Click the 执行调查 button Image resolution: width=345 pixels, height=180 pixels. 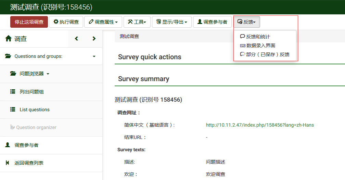coord(66,22)
